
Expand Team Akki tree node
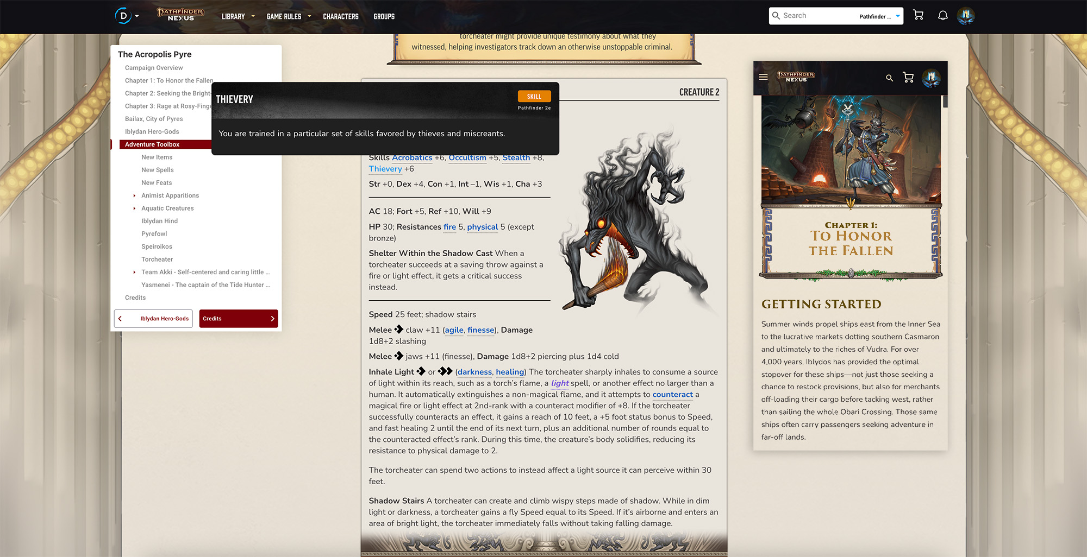click(x=134, y=273)
